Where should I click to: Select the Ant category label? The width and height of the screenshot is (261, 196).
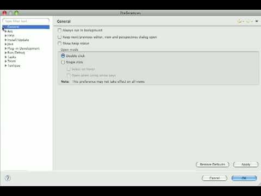point(10,32)
